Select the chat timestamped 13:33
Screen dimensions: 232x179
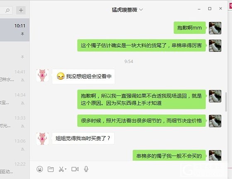tap(15, 122)
